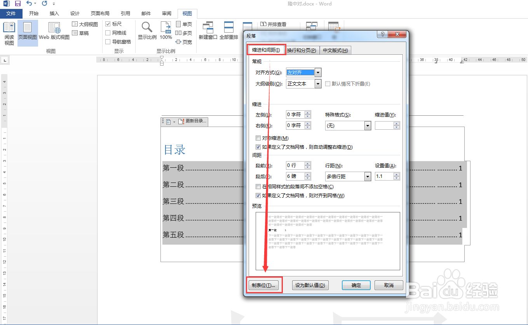Open the 对齐方式 alignment dropdown
This screenshot has width=528, height=325.
pos(318,73)
